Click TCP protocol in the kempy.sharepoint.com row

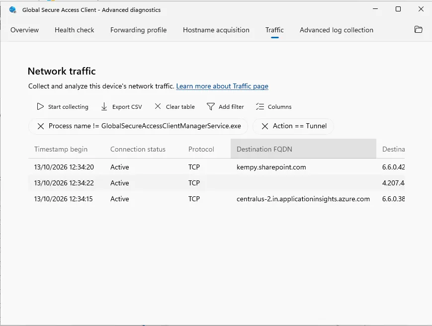click(x=194, y=167)
